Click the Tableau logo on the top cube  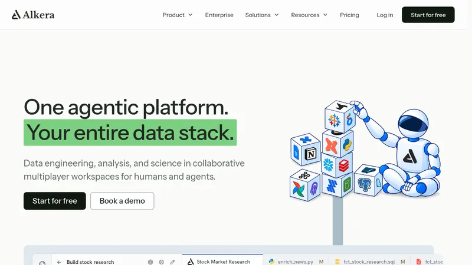[334, 121]
